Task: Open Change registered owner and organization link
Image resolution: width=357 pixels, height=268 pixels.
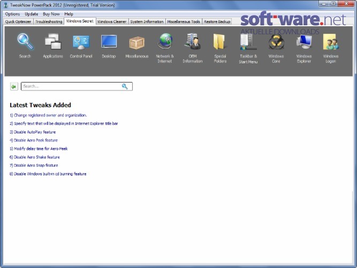Action: point(48,115)
